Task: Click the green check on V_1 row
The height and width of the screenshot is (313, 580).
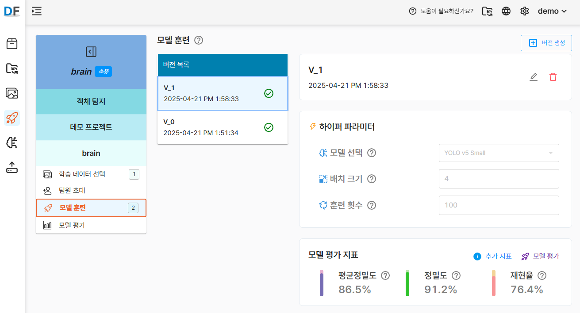Action: point(269,93)
